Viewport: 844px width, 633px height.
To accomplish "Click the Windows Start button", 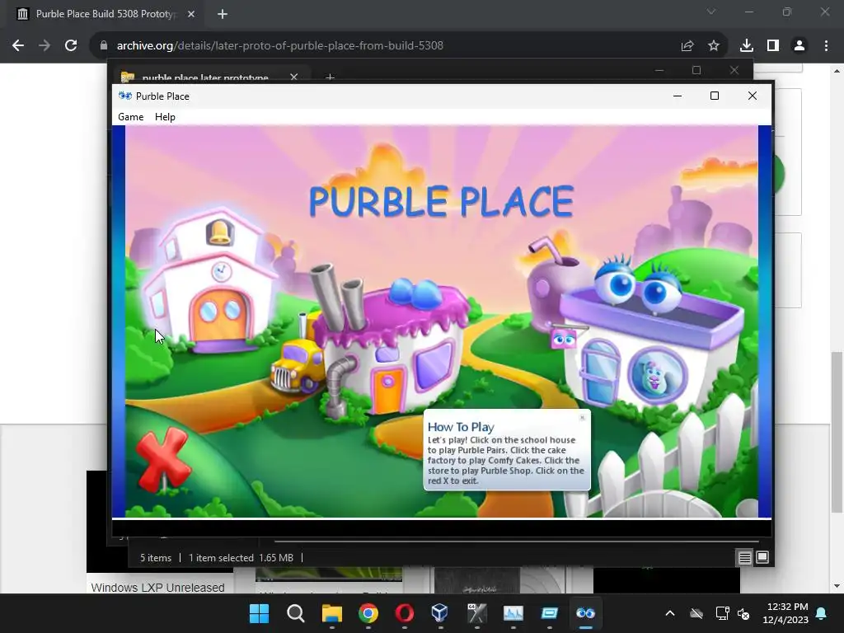I will click(x=259, y=613).
